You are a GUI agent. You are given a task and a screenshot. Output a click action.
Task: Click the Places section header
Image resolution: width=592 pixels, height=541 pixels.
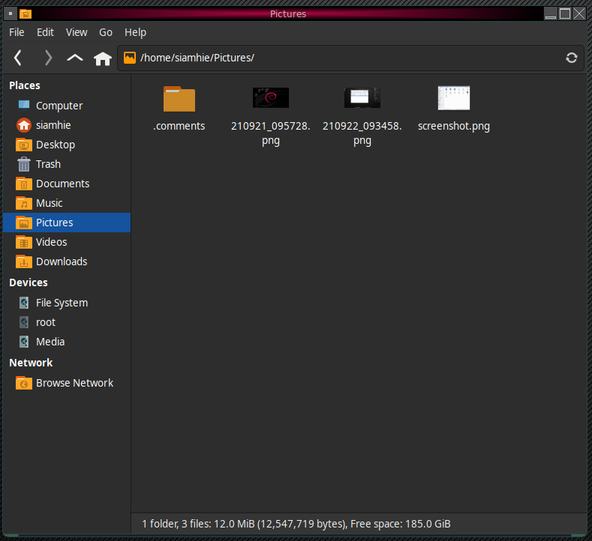pos(25,85)
